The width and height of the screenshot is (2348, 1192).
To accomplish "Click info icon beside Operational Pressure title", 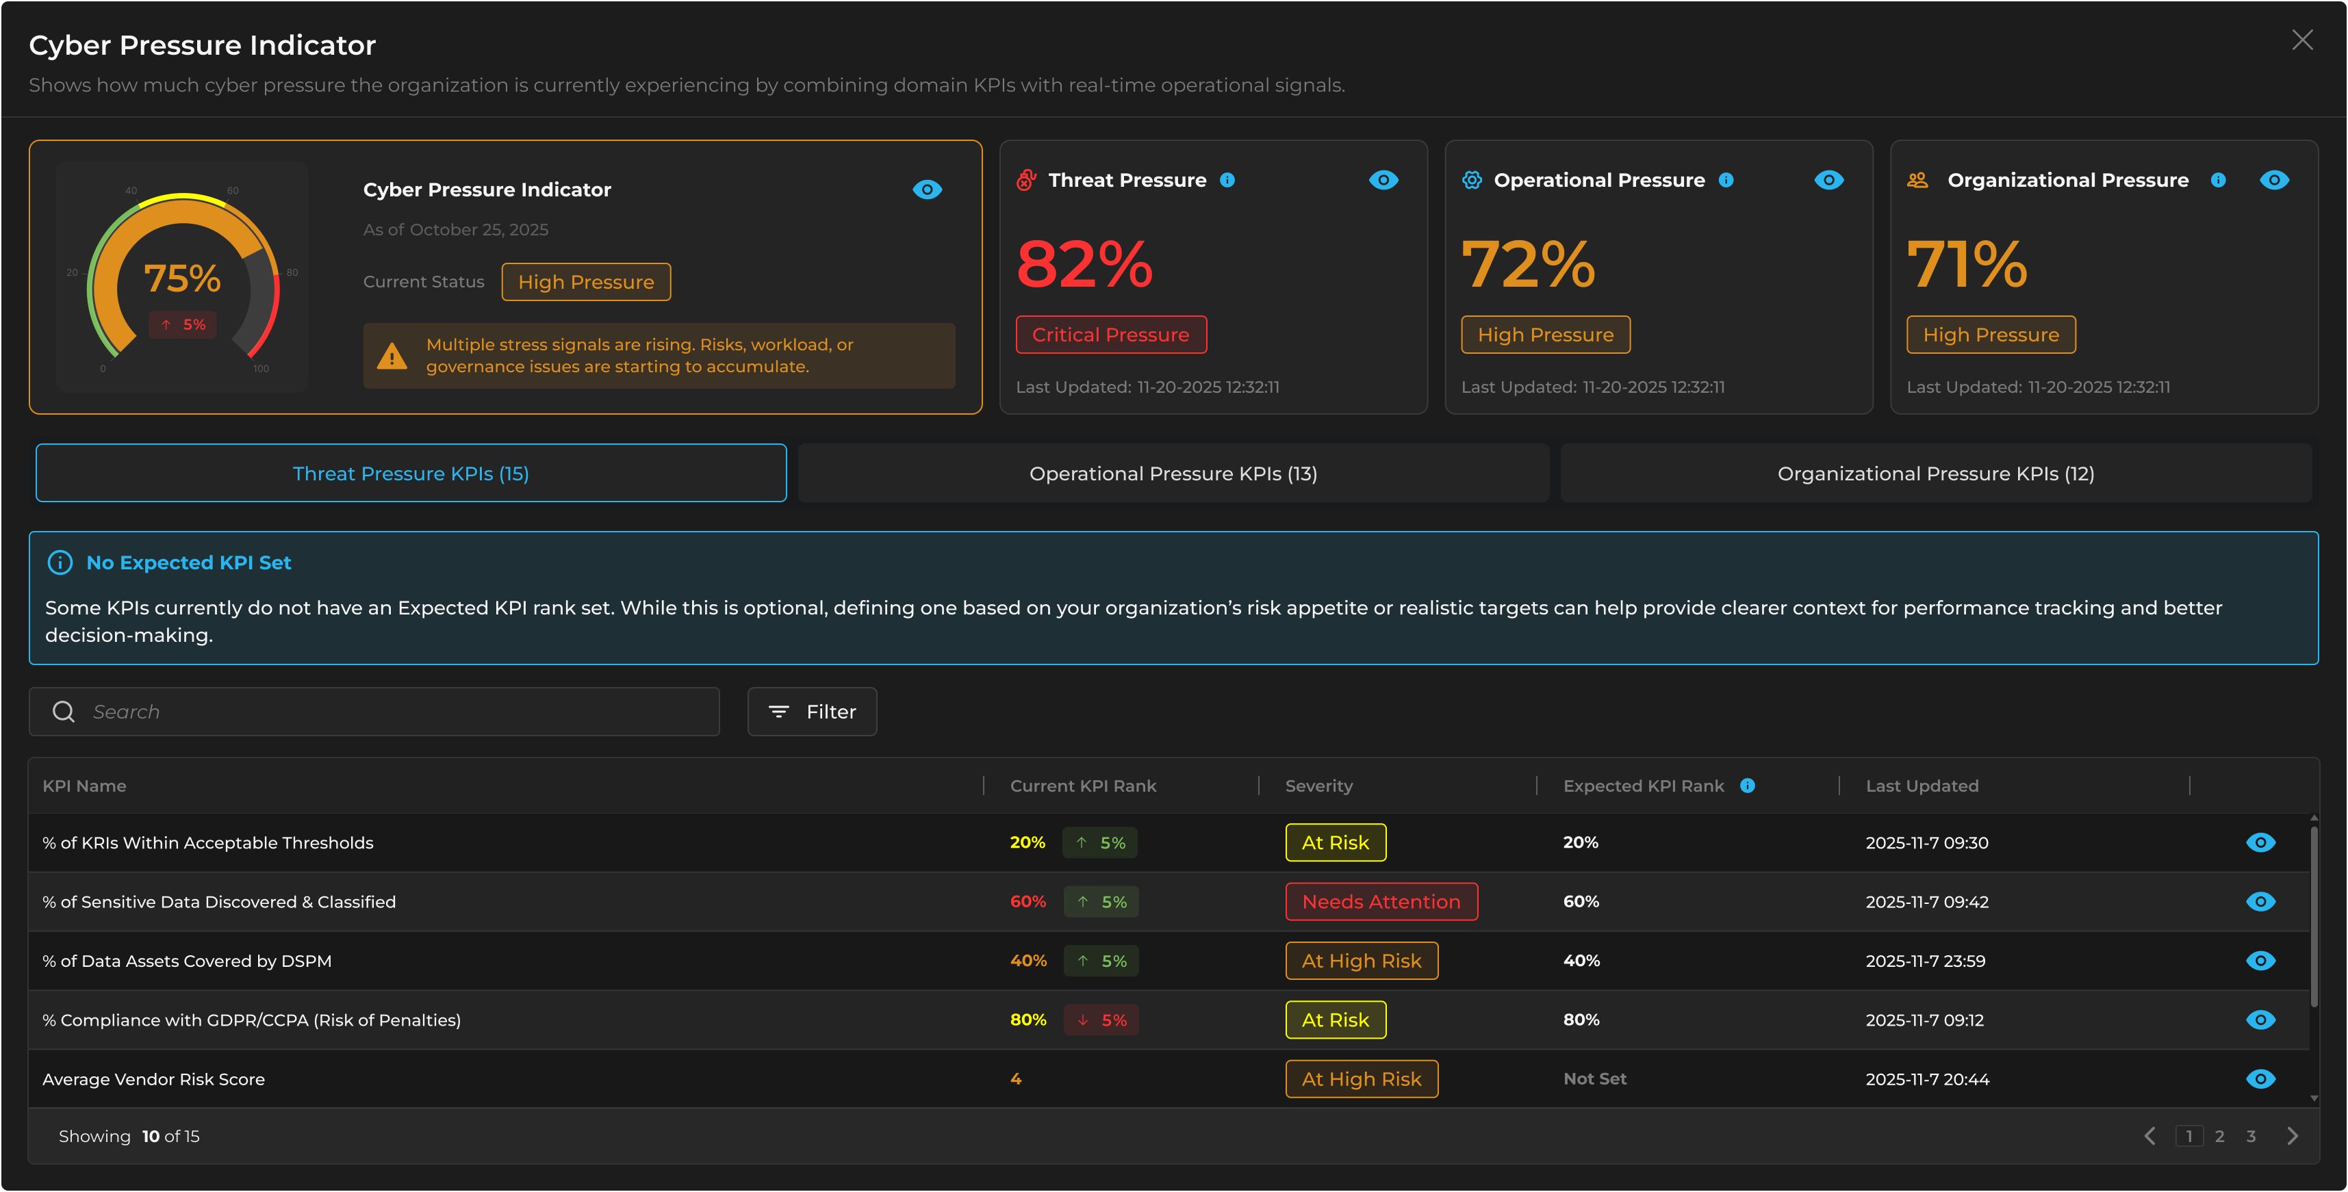I will tap(1726, 181).
